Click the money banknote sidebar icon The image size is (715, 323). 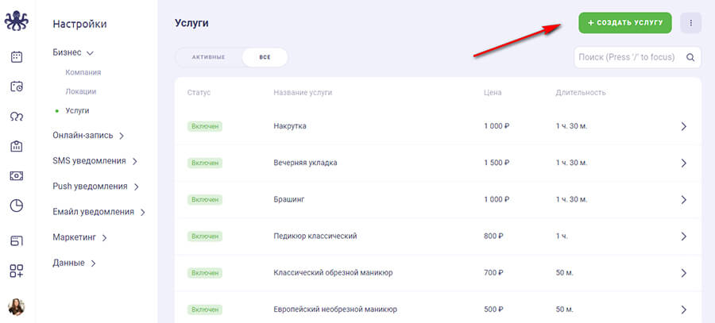point(17,175)
